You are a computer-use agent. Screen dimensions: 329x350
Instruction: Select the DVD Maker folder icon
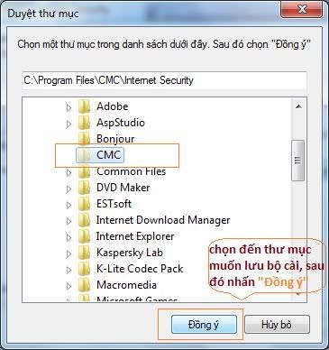(84, 188)
